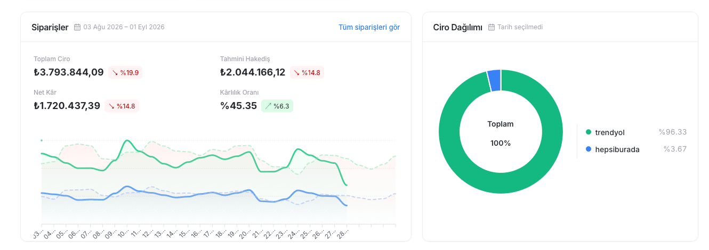Viewport: 709px width, 250px height.
Task: Click the calendar icon next to 'Tarih seçilmedi'
Action: coord(492,27)
